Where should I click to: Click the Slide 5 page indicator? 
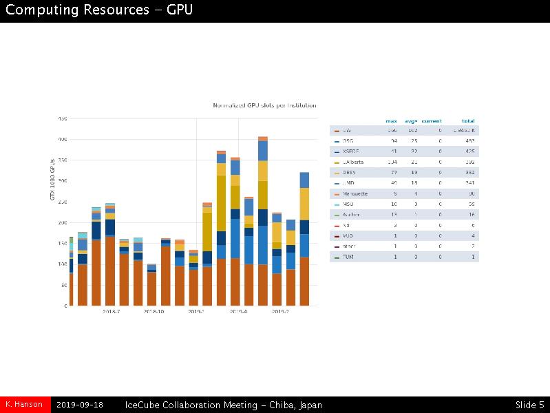pyautogui.click(x=529, y=405)
